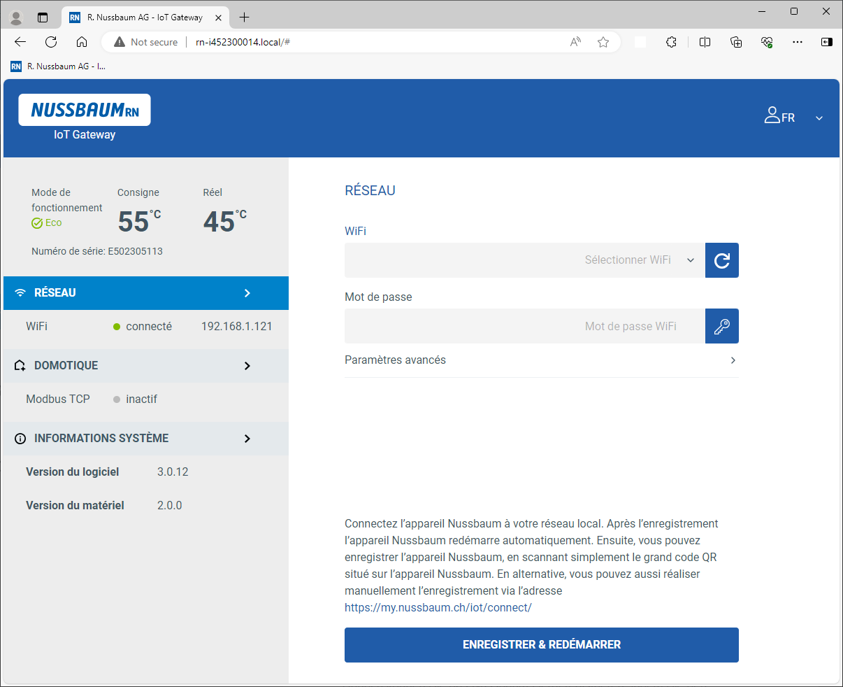This screenshot has height=687, width=843.
Task: Refresh the WiFi network list
Action: (721, 260)
